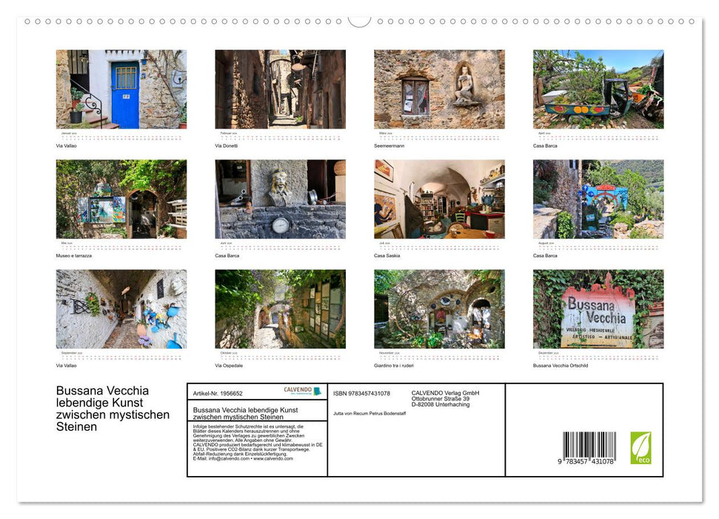Image resolution: width=719 pixels, height=519 pixels.
Task: Open the February Via Donetti photo
Action: click(280, 88)
